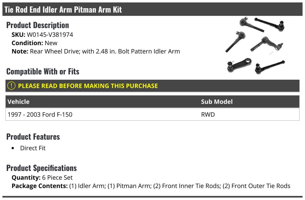Click the RWD sub model cell
This screenshot has height=200, width=305.
[x=208, y=114]
